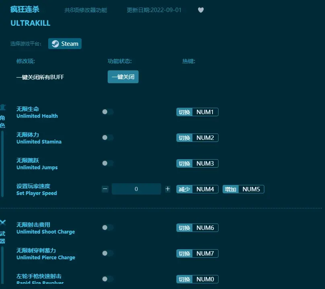
Task: Click NUM1 hotkey for Unlimited Health
Action: click(205, 112)
